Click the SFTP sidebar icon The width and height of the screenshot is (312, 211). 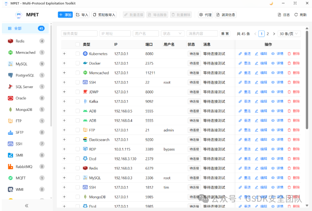[10, 132]
